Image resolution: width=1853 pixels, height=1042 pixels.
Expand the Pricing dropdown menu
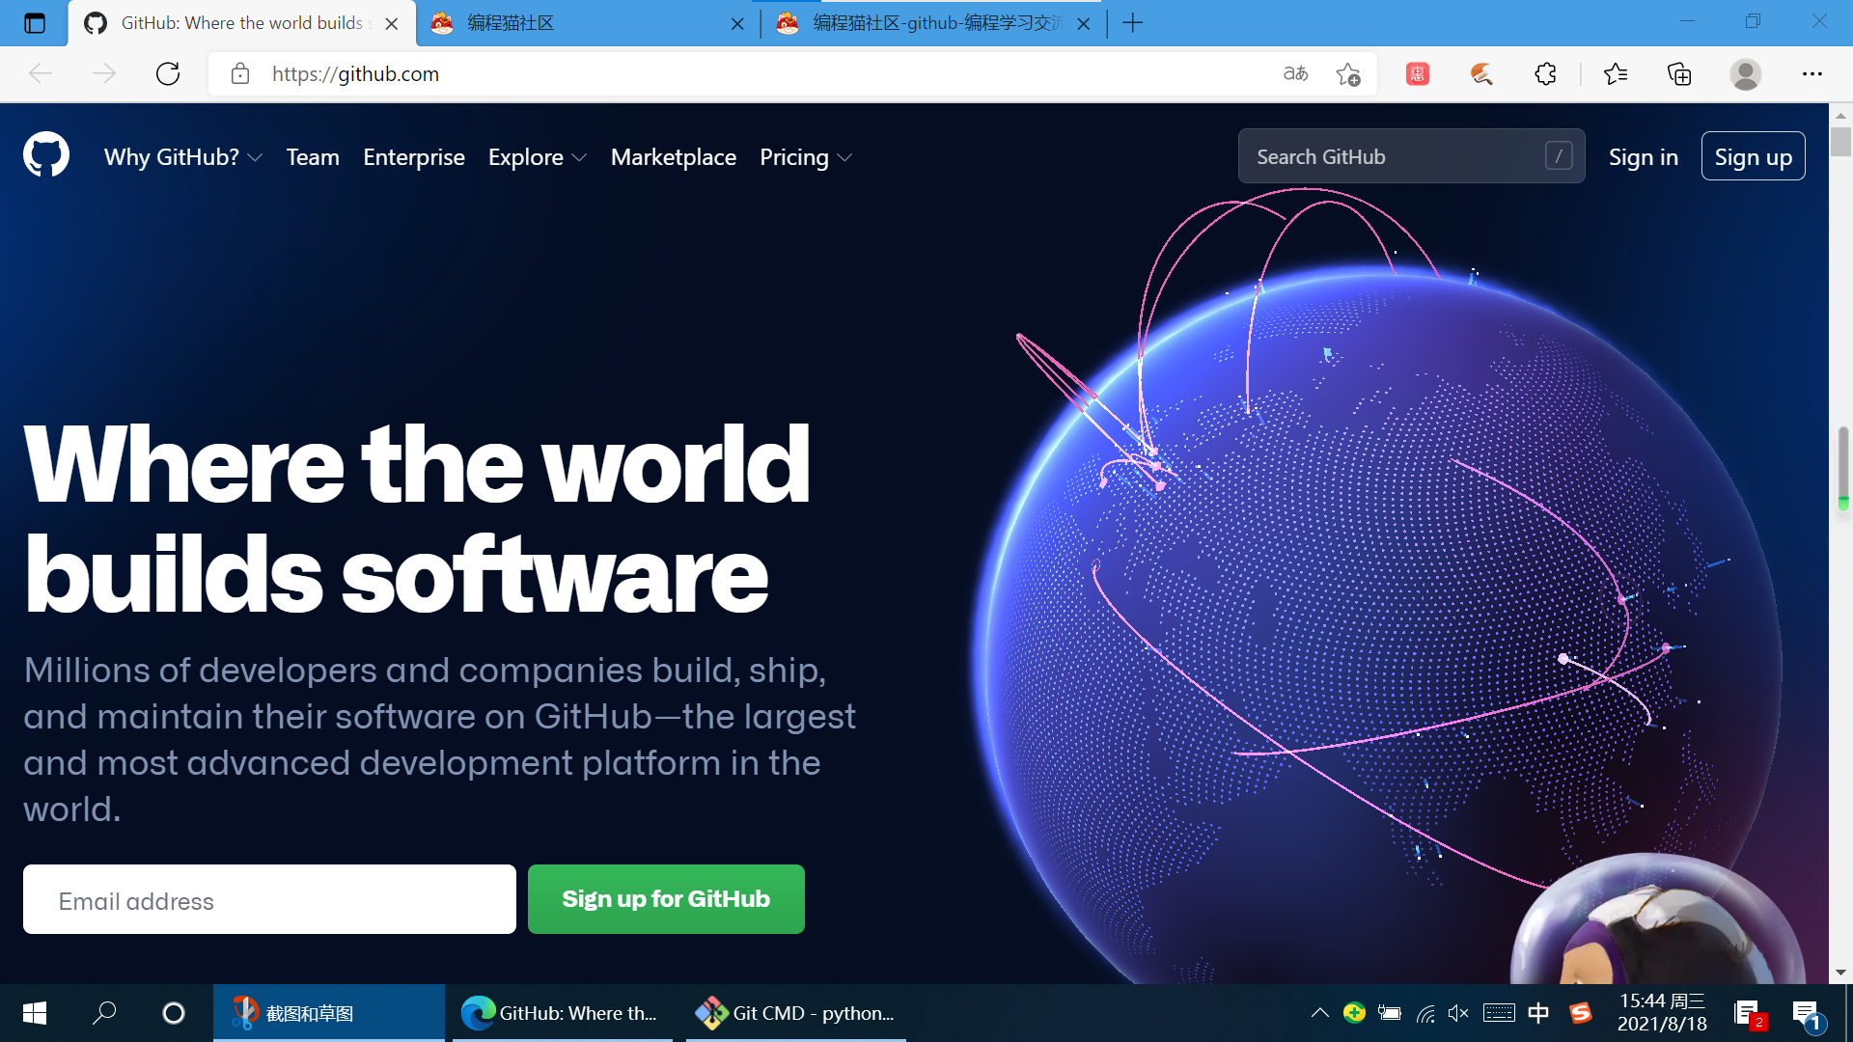point(805,157)
